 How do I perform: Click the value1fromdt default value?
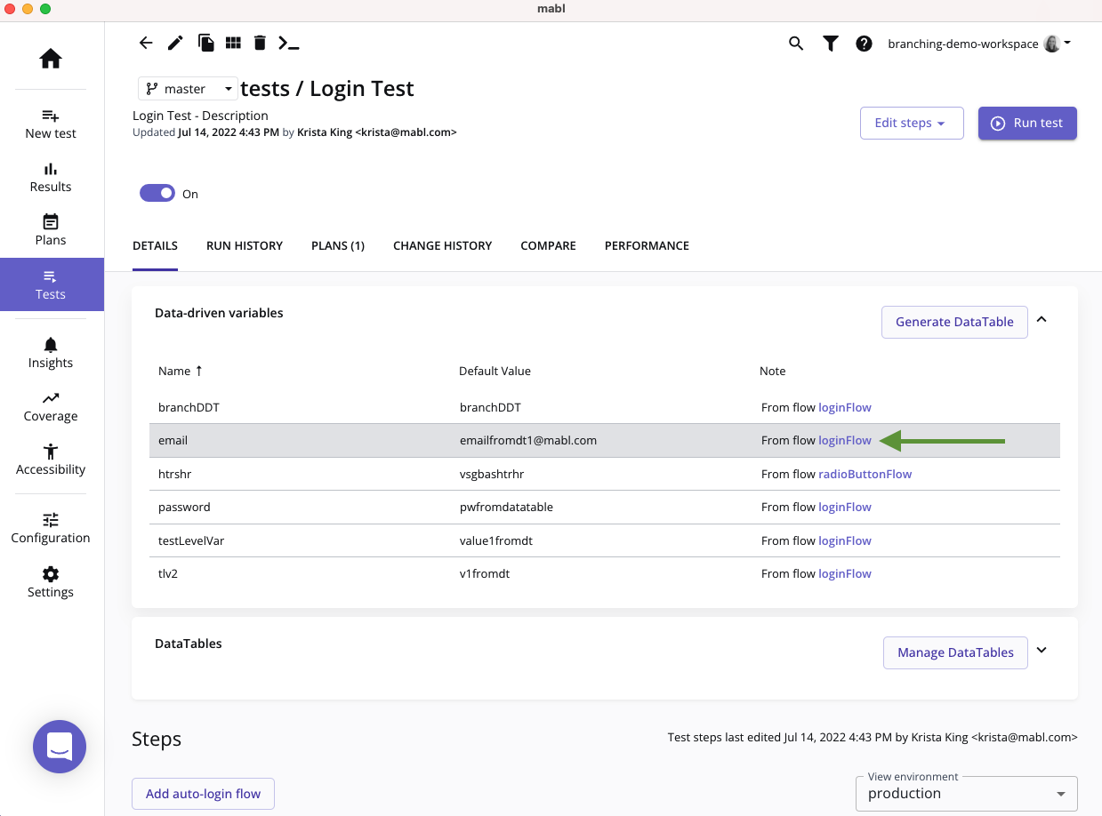(496, 540)
